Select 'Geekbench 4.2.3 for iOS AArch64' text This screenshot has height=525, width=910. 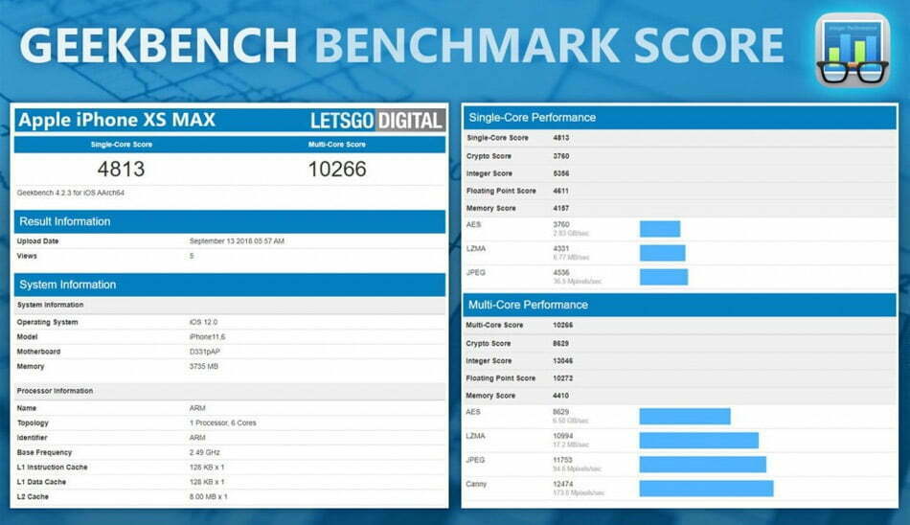tap(71, 193)
